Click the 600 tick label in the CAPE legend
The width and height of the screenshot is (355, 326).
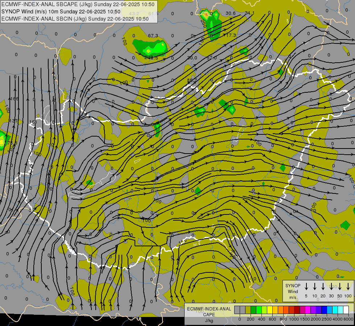pyautogui.click(x=272, y=319)
